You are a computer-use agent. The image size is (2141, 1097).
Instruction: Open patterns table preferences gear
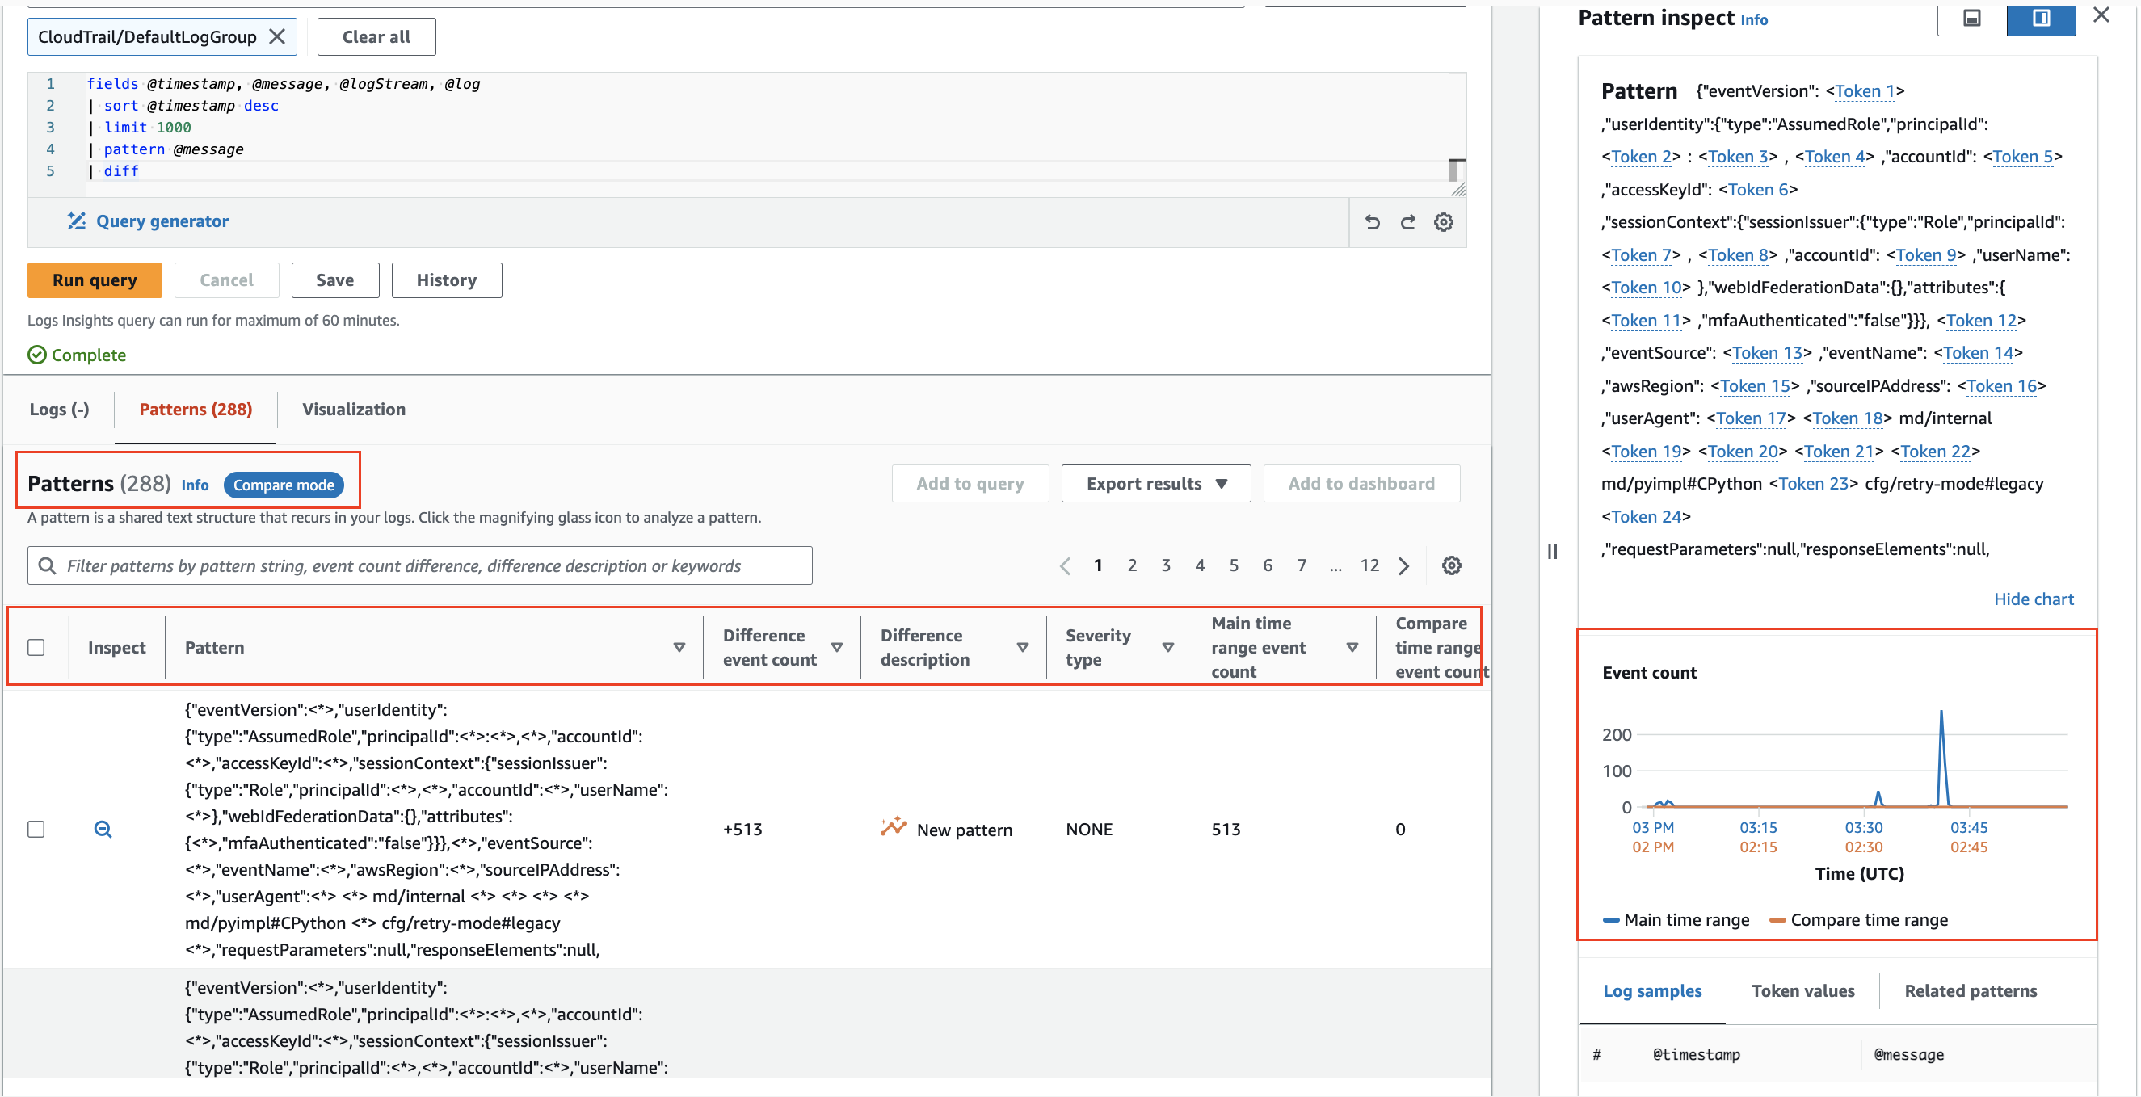pos(1451,565)
